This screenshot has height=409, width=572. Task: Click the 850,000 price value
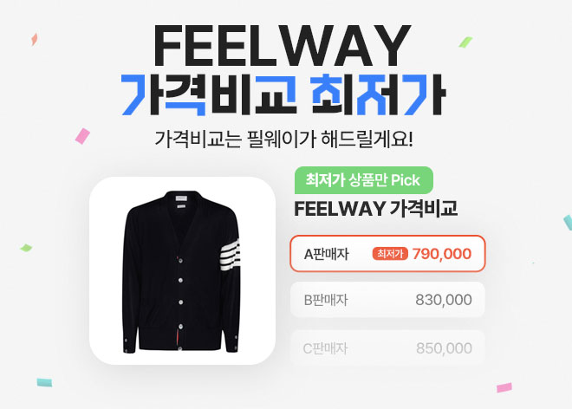(444, 348)
